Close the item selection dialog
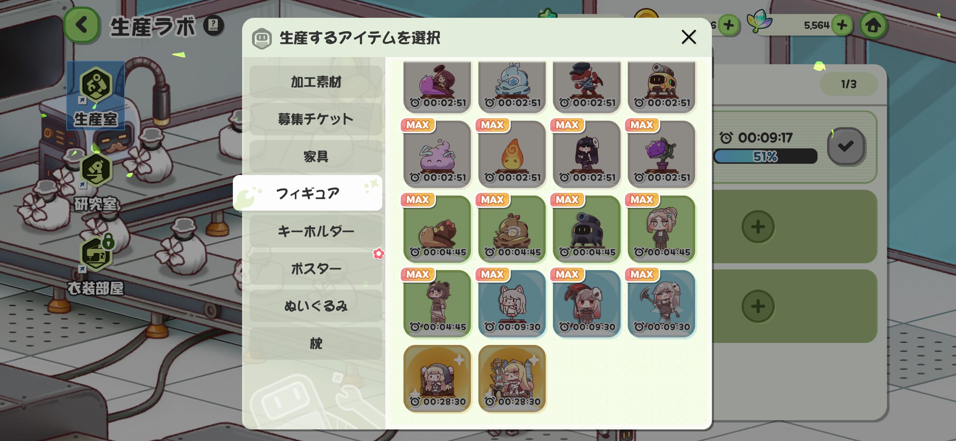 tap(688, 37)
